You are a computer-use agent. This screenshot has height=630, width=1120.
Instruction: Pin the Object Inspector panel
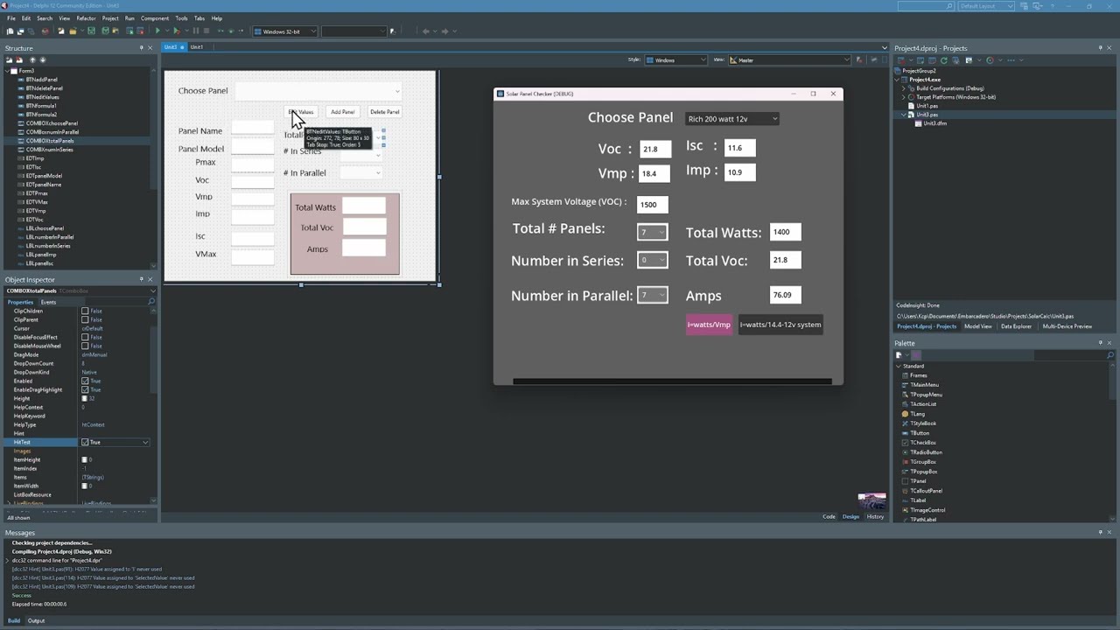(141, 280)
